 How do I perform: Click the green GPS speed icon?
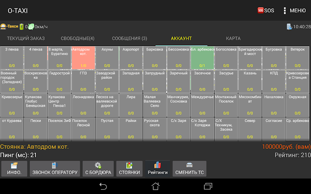31,27
